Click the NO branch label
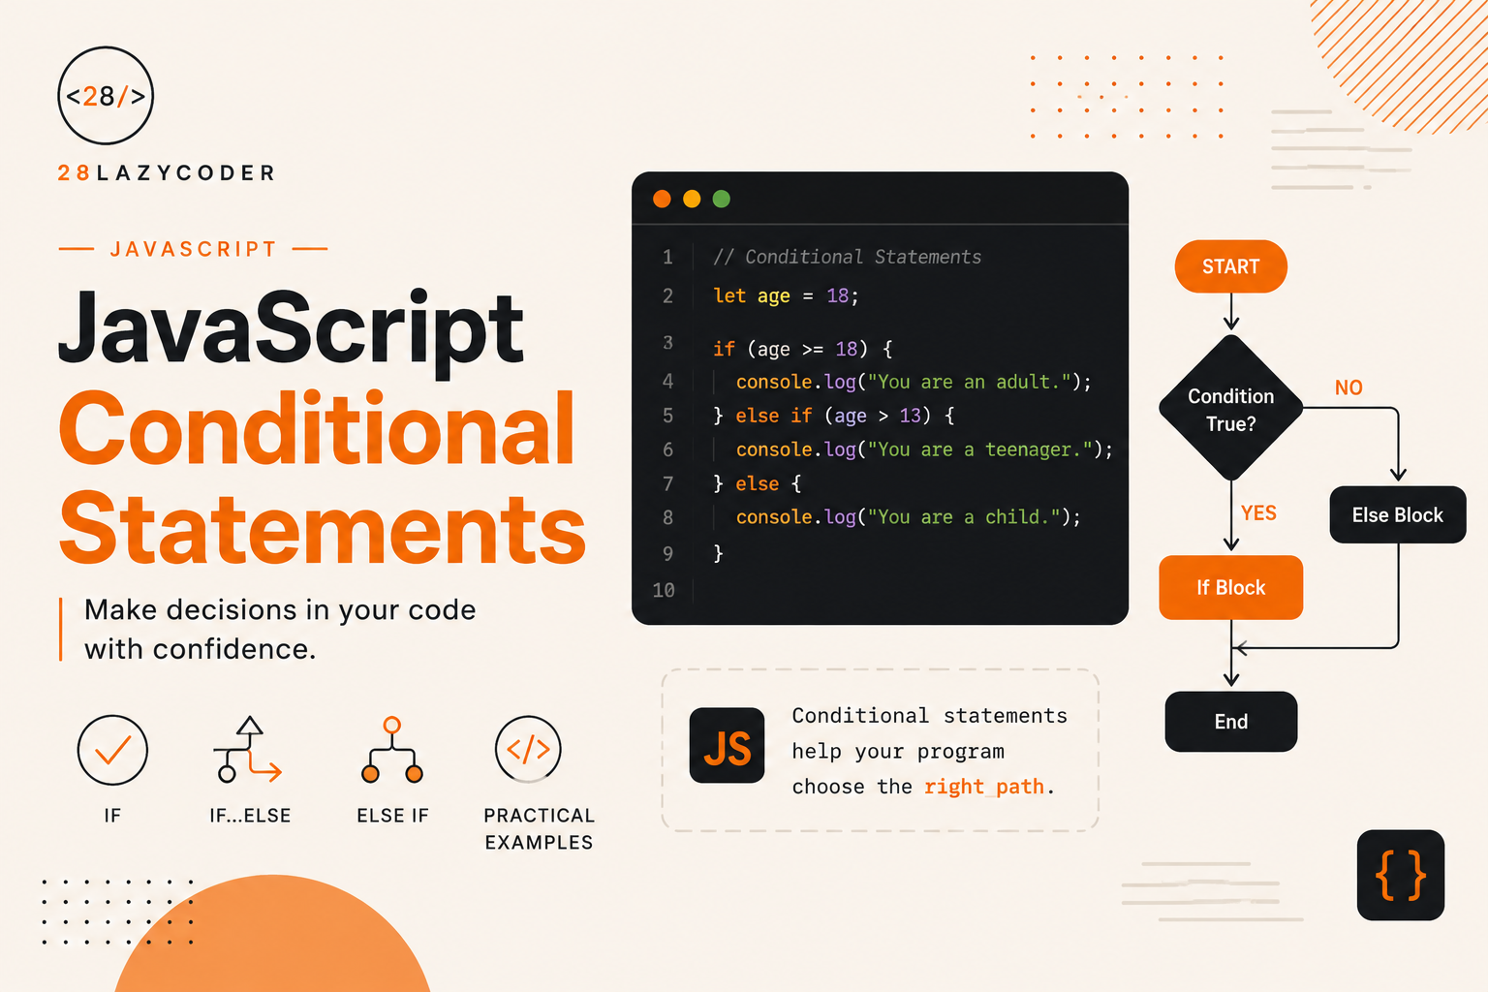Viewport: 1488px width, 992px height. click(1348, 387)
